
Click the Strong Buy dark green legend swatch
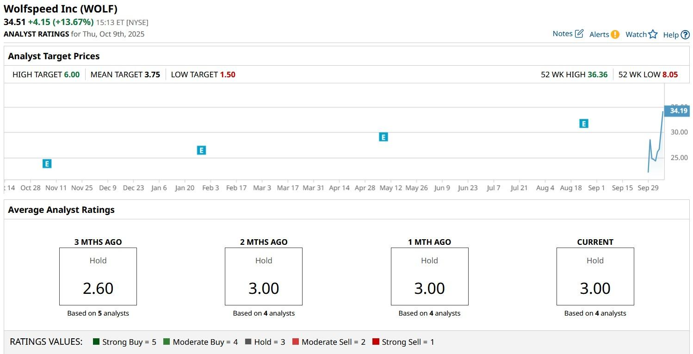click(x=96, y=342)
